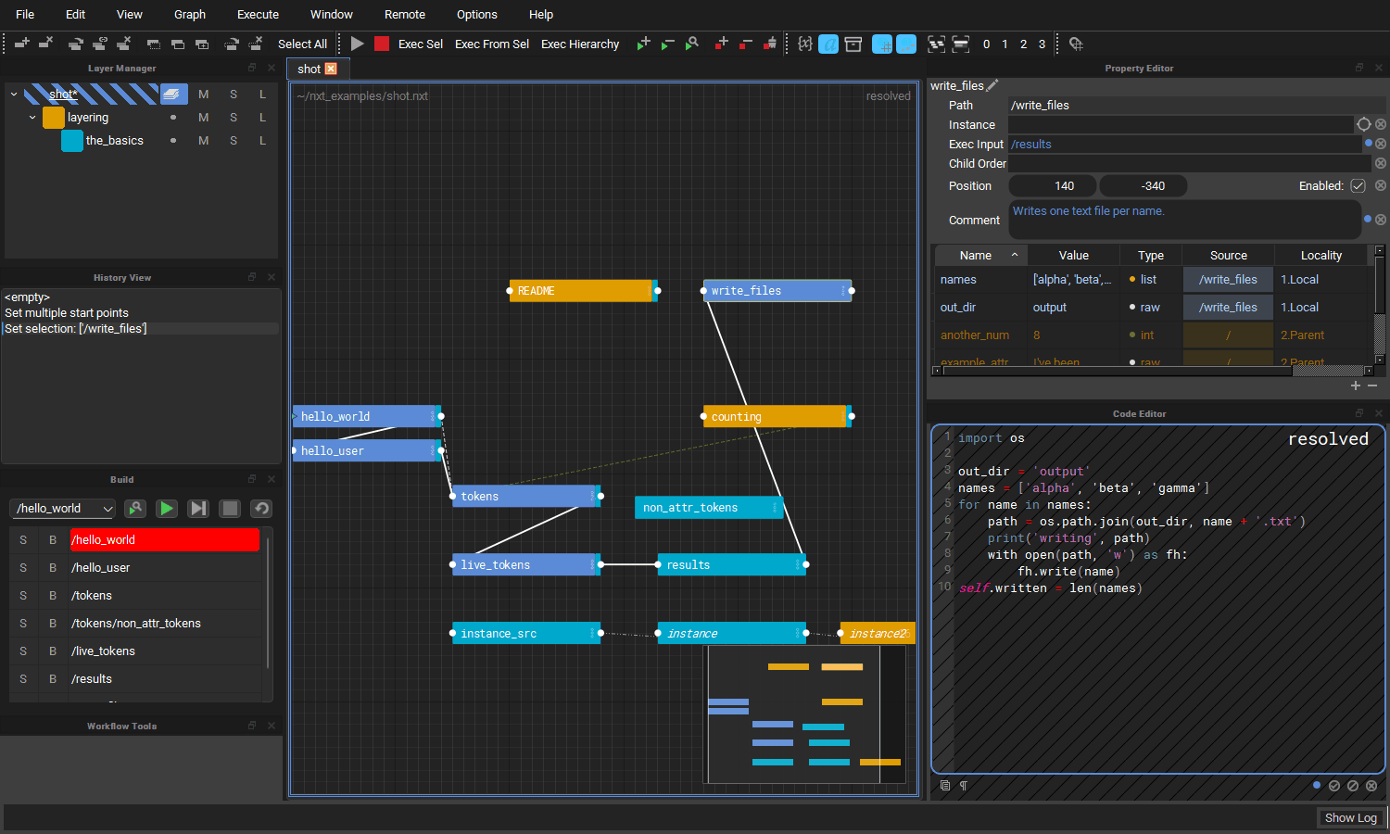1390x834 pixels.
Task: Toggle L lock for the_basics layer
Action: click(263, 141)
